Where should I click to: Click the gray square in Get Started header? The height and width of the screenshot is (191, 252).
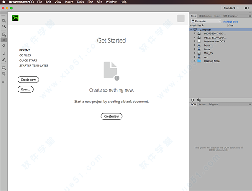181,18
